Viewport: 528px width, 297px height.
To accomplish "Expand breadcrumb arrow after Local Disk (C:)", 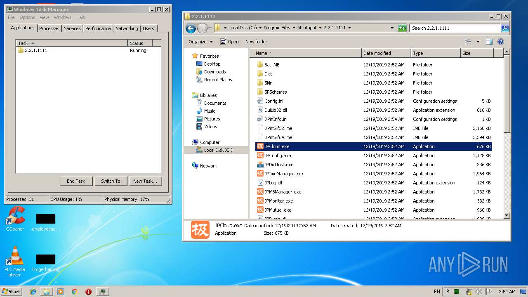I will tap(260, 28).
